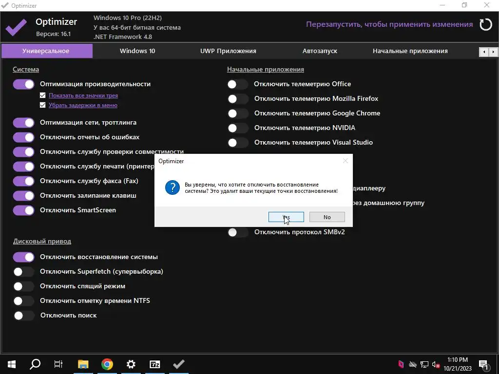Image resolution: width=499 pixels, height=374 pixels.
Task: Uncheck Показать все значки трея checkbox
Action: (x=43, y=95)
